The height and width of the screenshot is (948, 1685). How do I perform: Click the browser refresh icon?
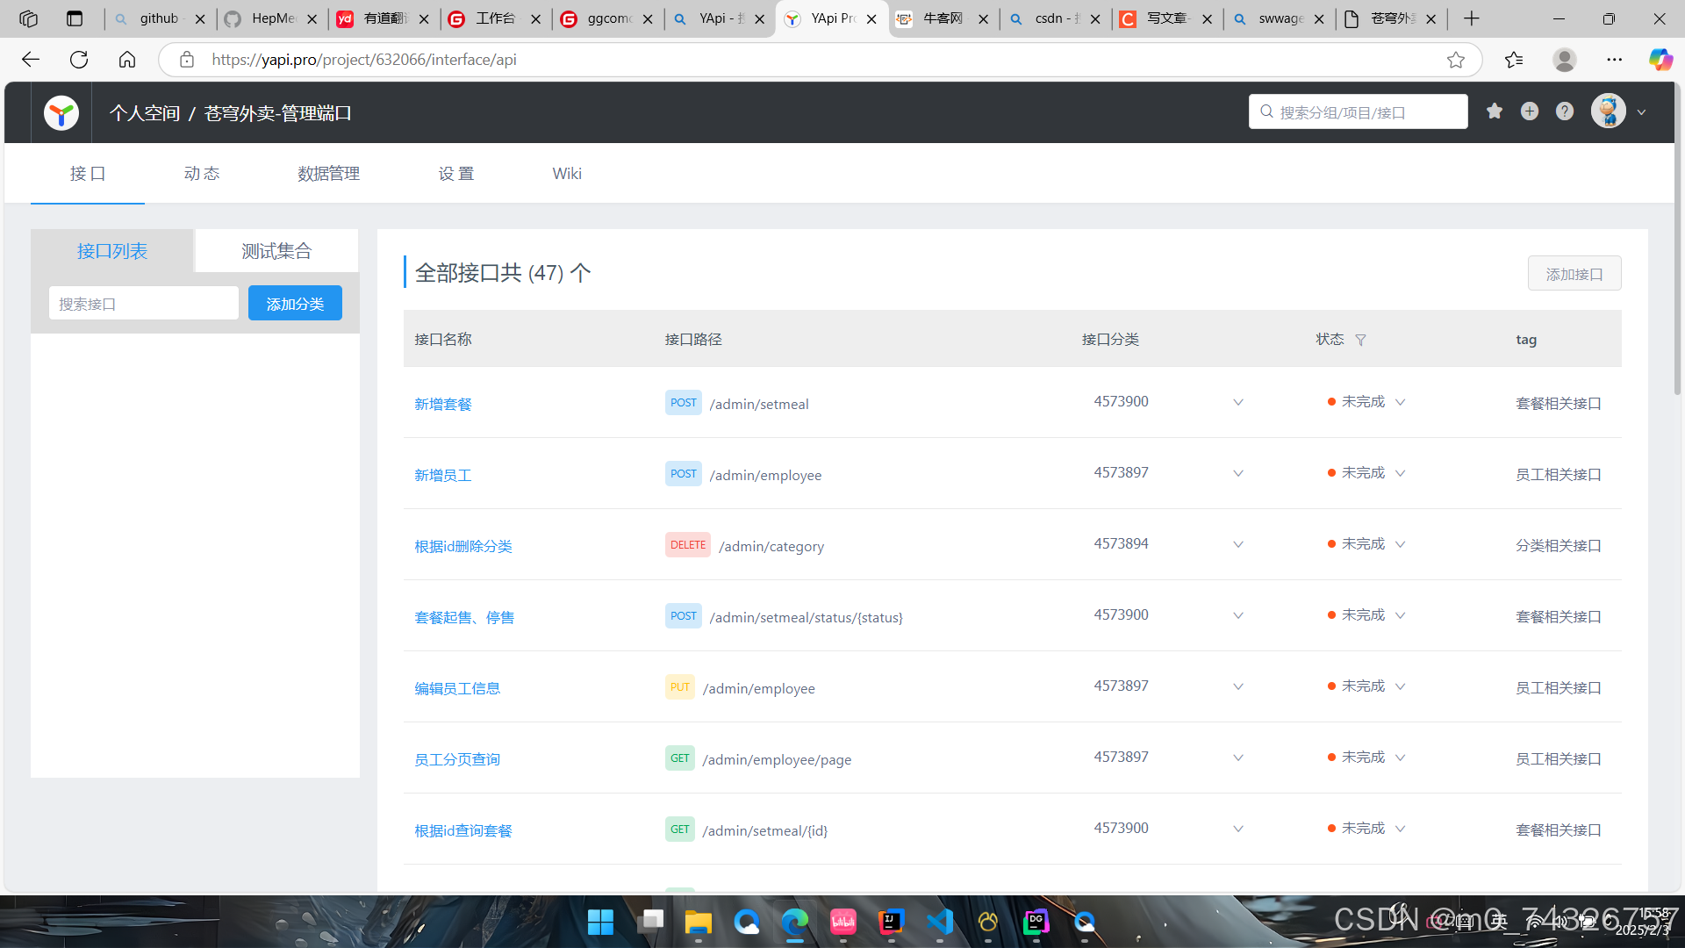coord(79,60)
